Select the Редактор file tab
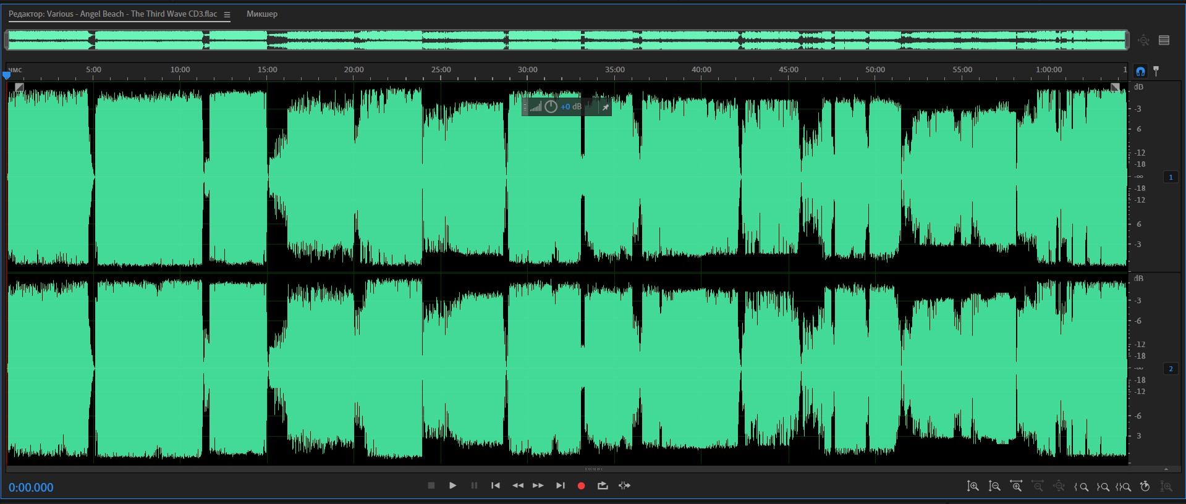Viewport: 1186px width, 504px height. tap(113, 14)
